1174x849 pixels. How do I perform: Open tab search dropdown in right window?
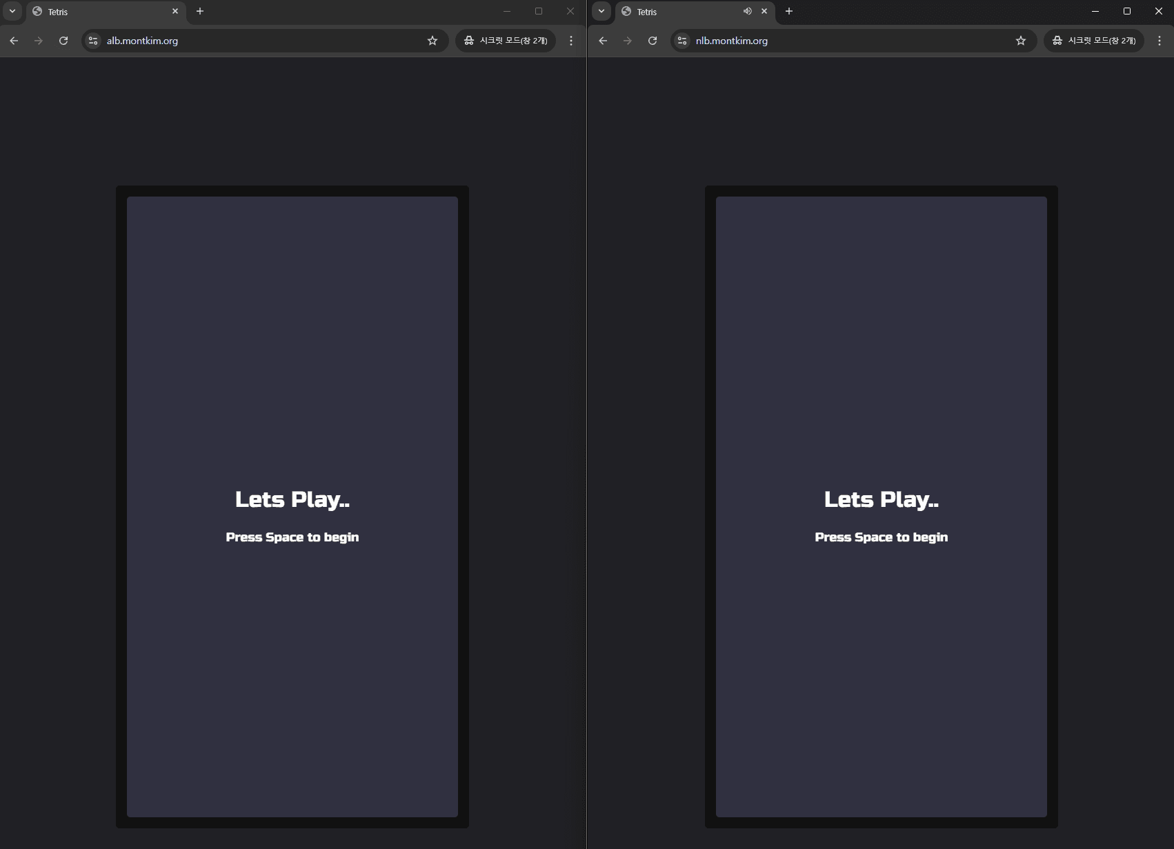click(601, 11)
